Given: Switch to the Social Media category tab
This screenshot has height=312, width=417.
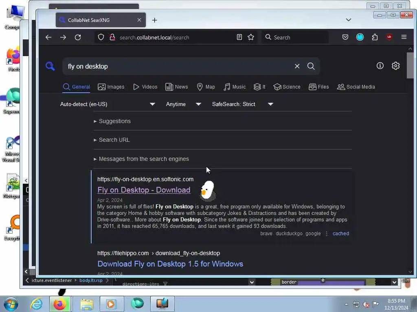Looking at the screenshot, I should click(x=356, y=87).
